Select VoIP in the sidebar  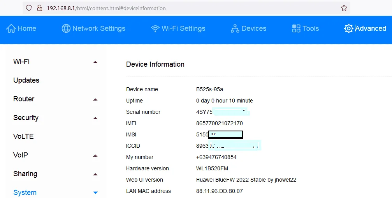[x=21, y=155]
